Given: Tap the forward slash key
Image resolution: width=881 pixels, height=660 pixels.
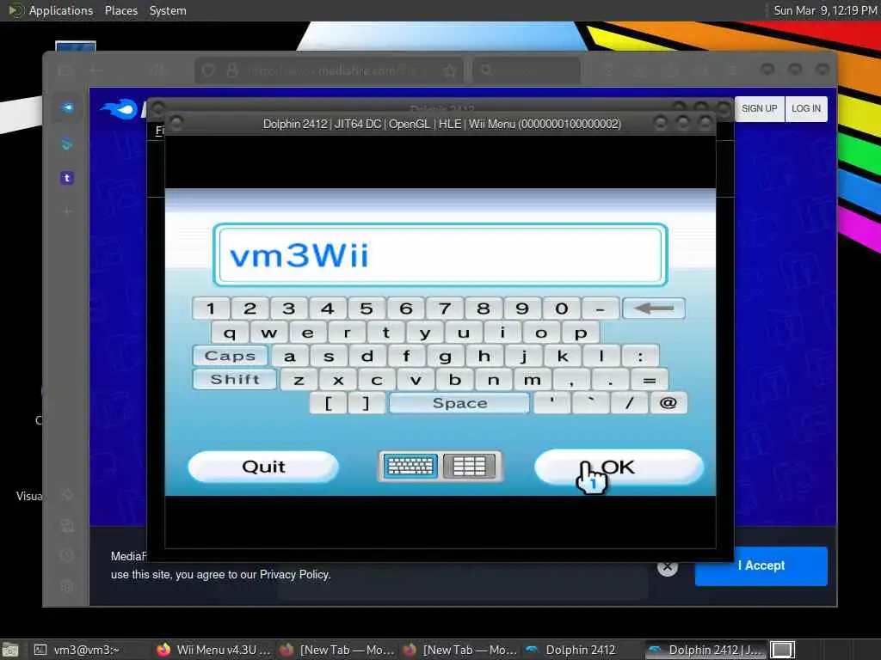Looking at the screenshot, I should (629, 403).
